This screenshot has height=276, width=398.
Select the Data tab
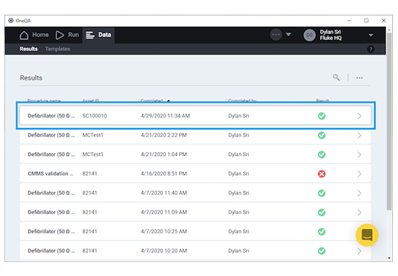pos(98,35)
